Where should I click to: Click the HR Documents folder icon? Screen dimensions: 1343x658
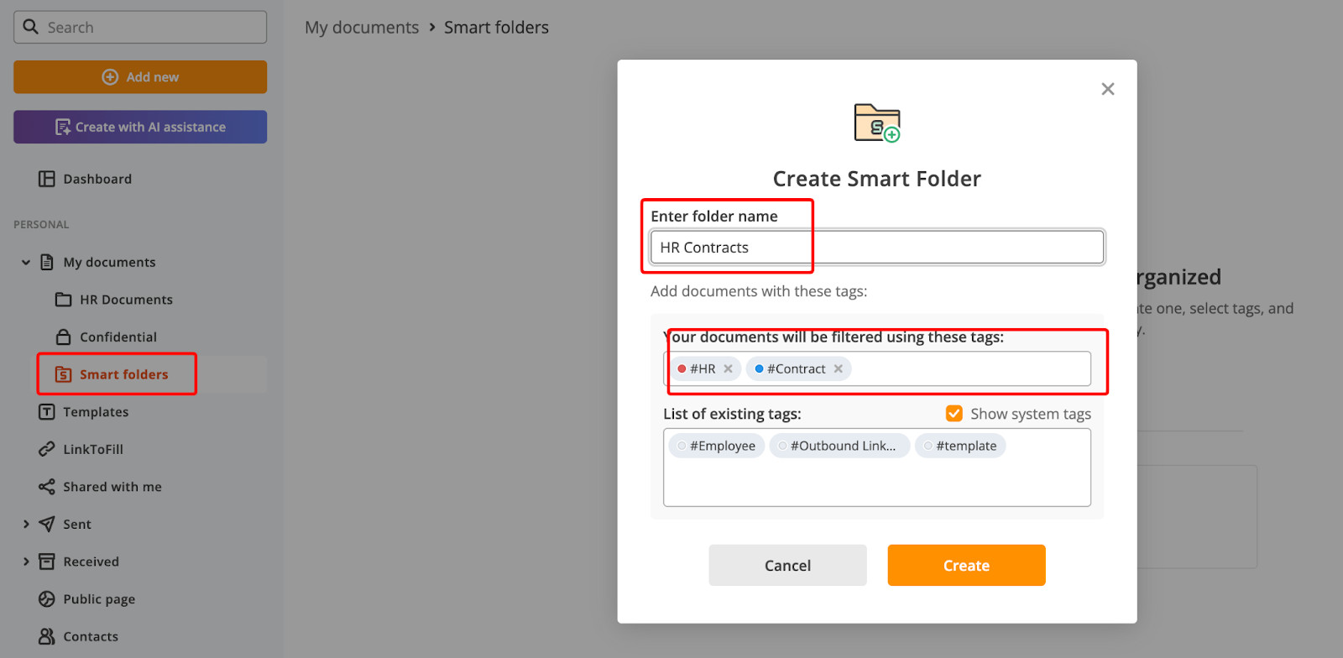point(63,300)
